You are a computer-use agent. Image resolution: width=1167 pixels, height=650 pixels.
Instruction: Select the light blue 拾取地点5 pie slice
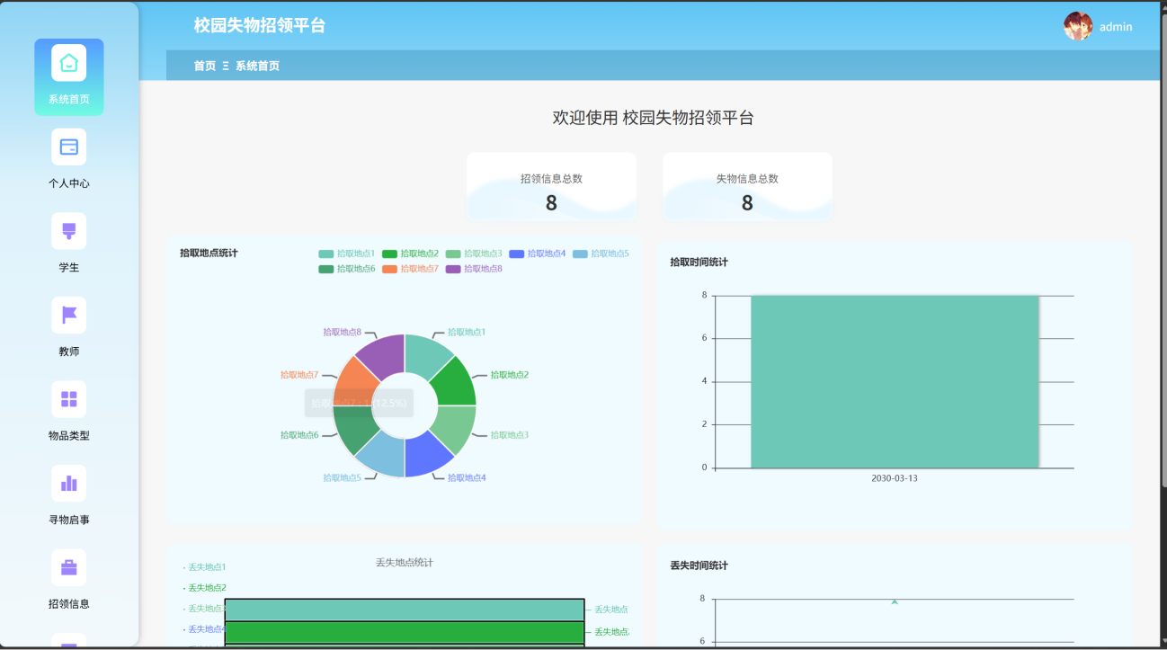point(384,456)
